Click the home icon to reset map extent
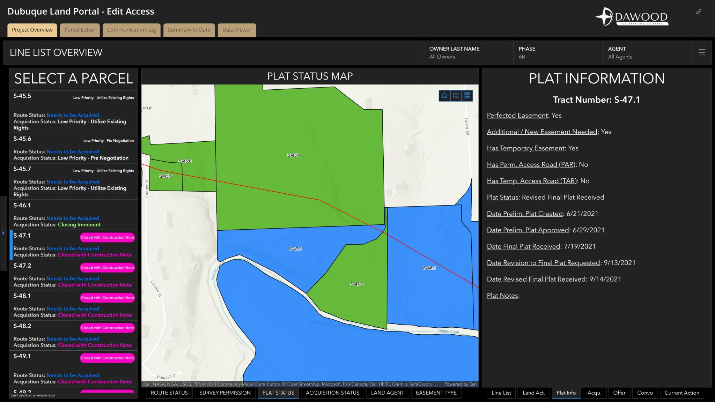The height and width of the screenshot is (402, 715). point(444,96)
